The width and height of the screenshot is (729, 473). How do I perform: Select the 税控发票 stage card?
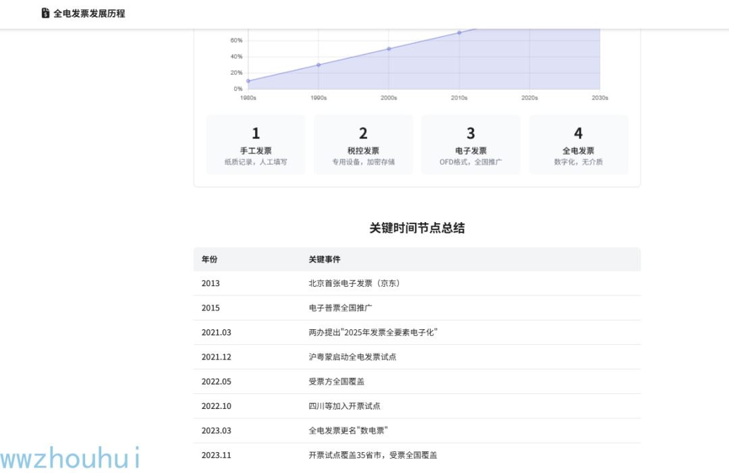pyautogui.click(x=363, y=144)
